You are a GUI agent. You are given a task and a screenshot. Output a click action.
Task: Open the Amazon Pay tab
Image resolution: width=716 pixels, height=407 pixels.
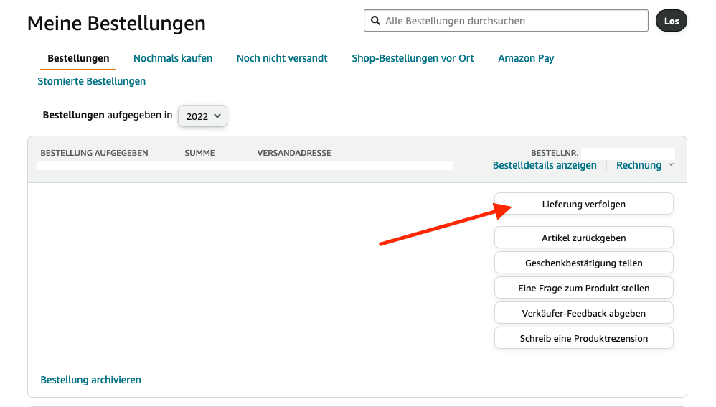[526, 58]
